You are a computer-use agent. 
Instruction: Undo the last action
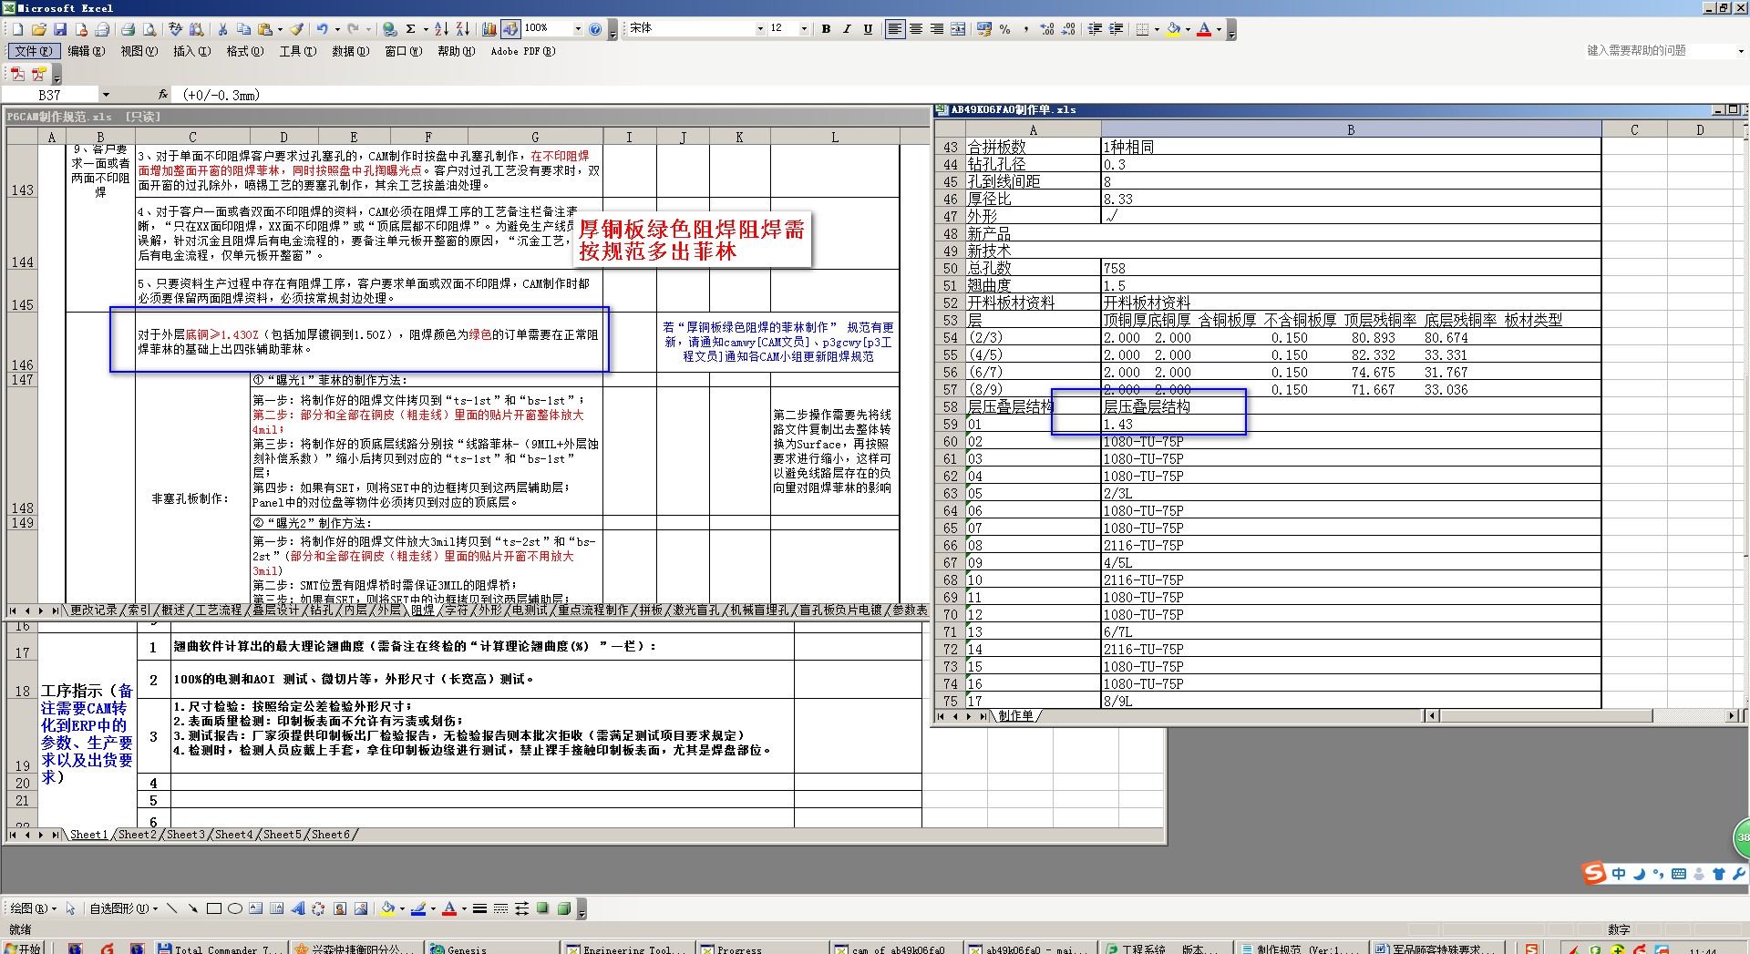(322, 29)
